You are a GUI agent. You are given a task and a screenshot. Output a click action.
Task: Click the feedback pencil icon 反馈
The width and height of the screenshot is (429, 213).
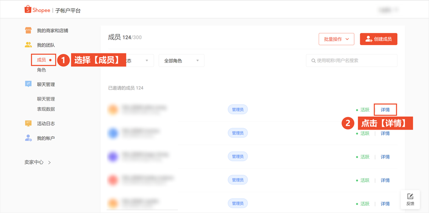pyautogui.click(x=410, y=196)
